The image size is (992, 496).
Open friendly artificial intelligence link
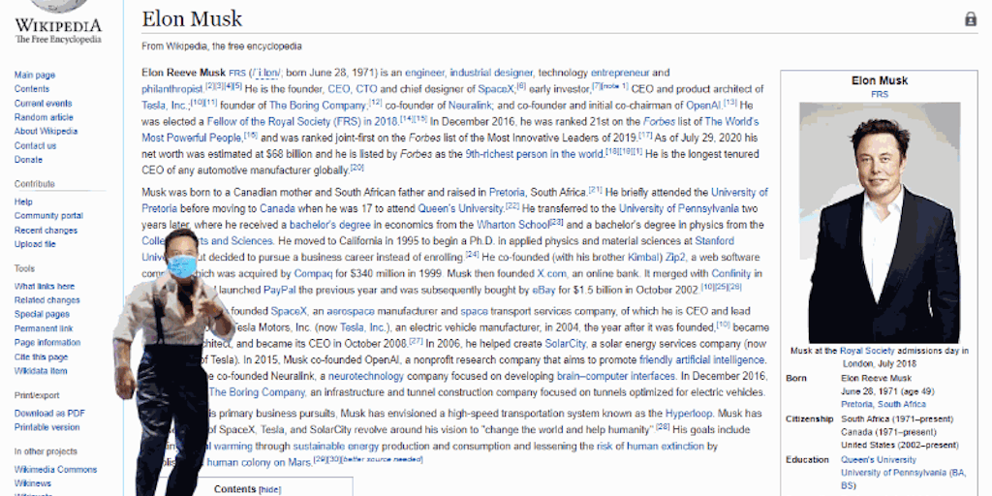click(x=702, y=360)
